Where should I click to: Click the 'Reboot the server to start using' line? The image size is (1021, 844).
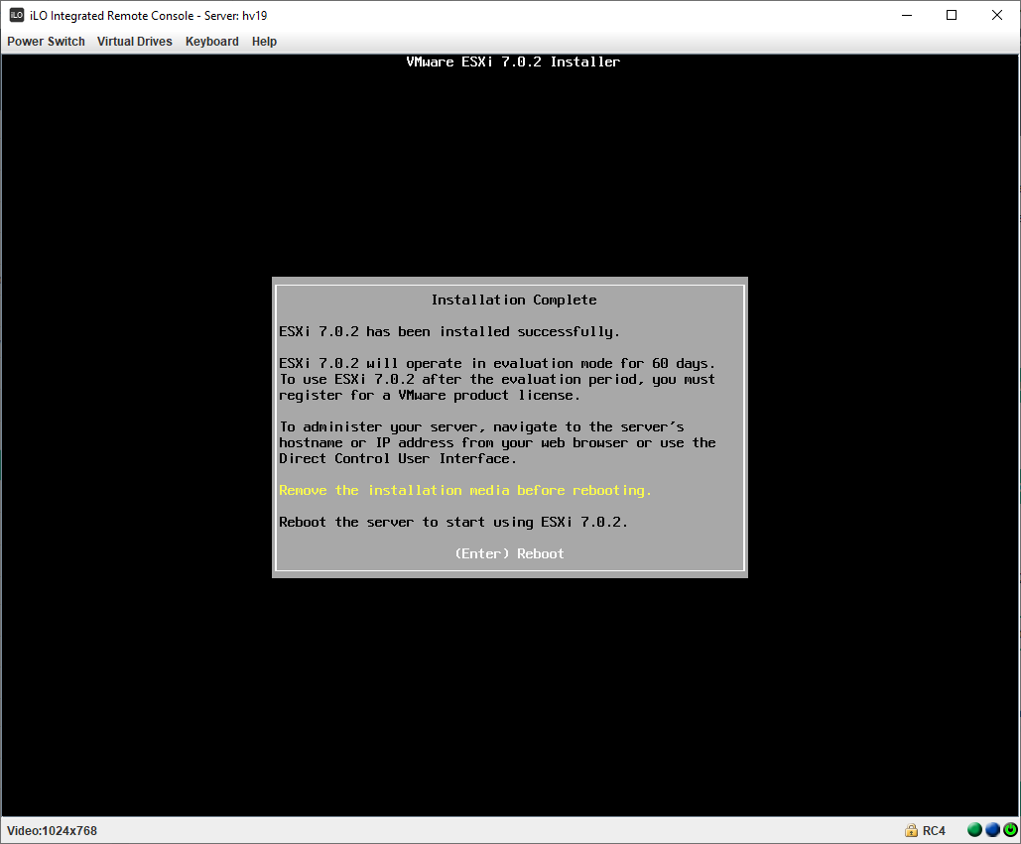click(453, 522)
